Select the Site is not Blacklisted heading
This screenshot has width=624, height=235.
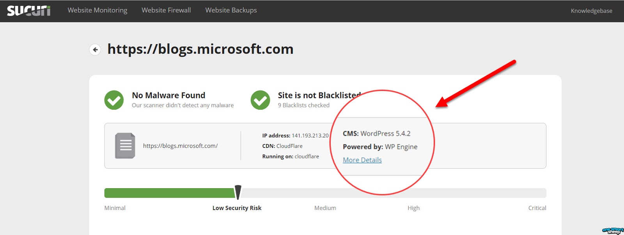click(x=319, y=95)
